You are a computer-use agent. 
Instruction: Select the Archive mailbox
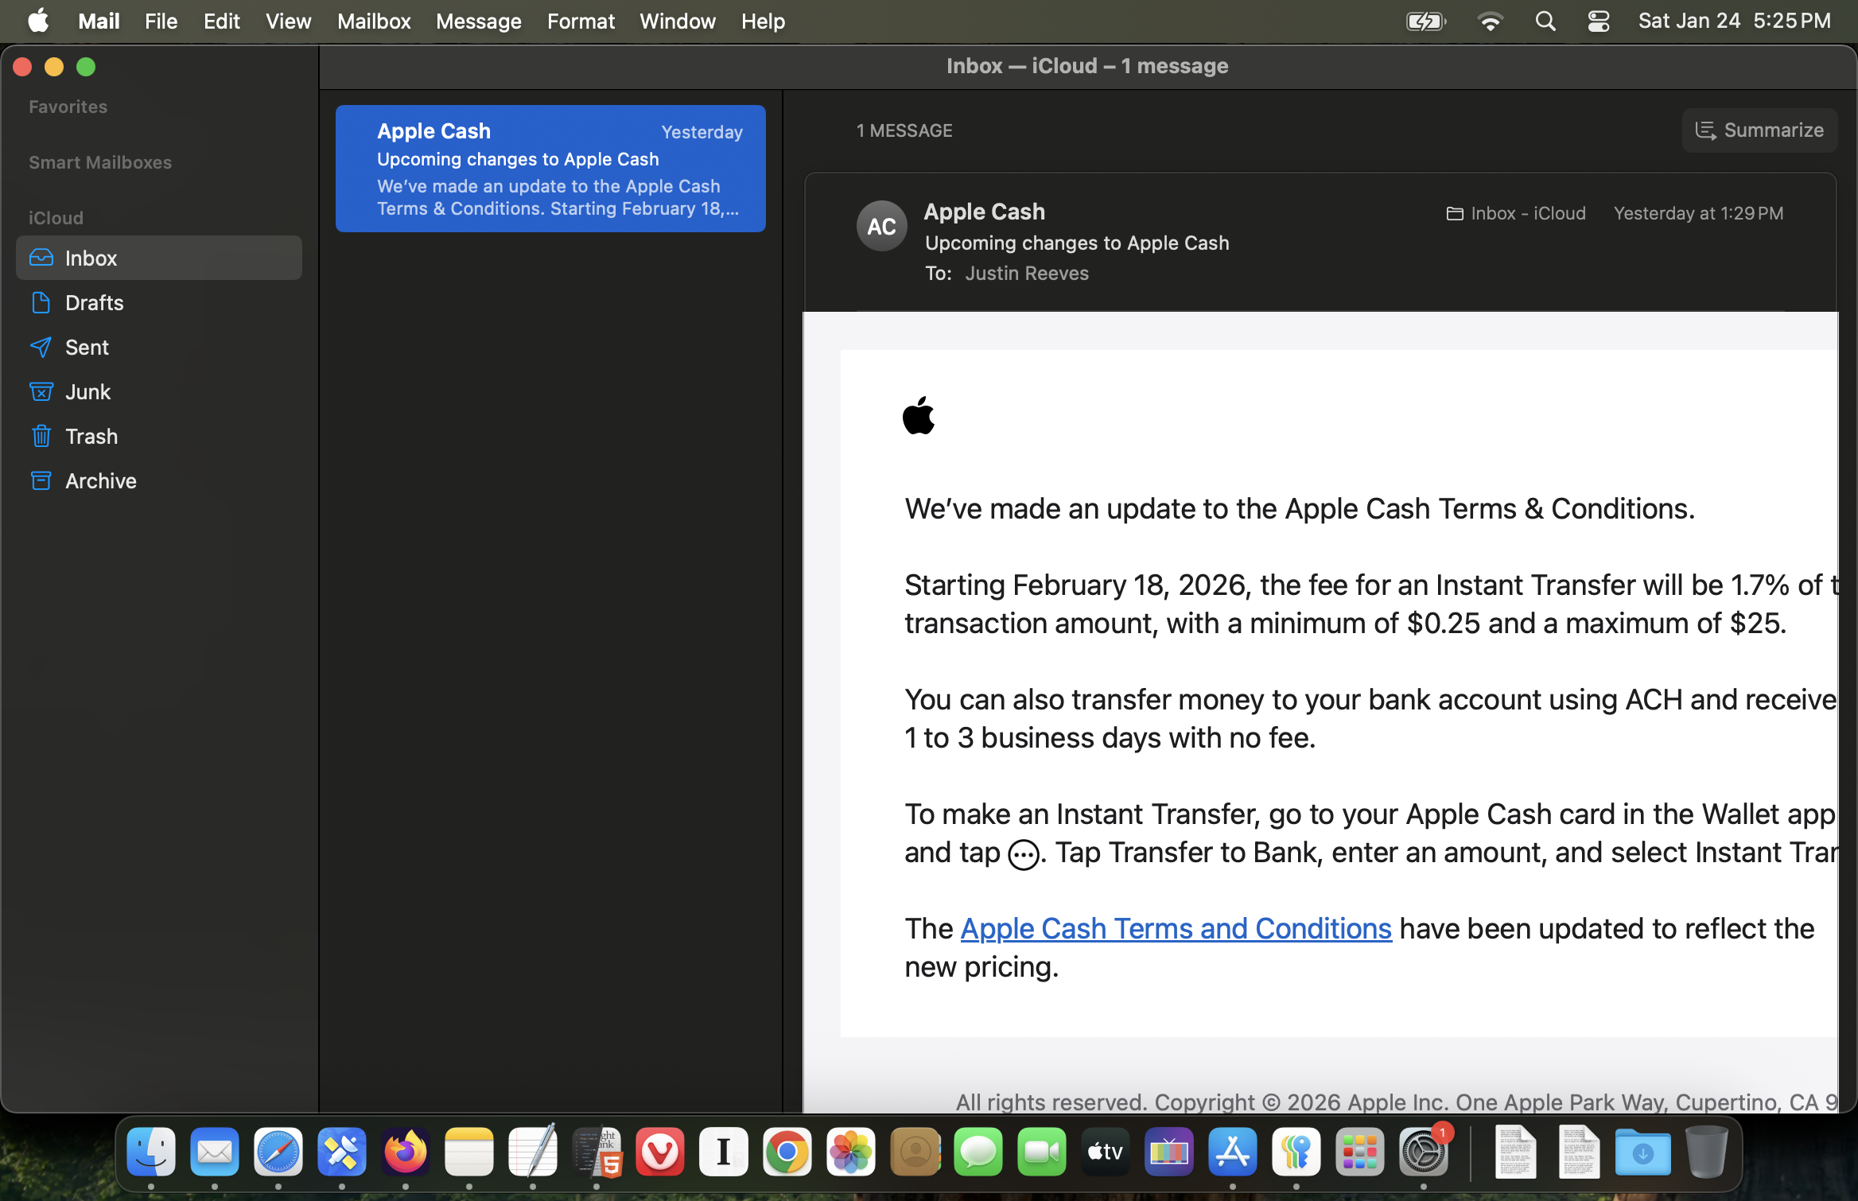pyautogui.click(x=100, y=480)
